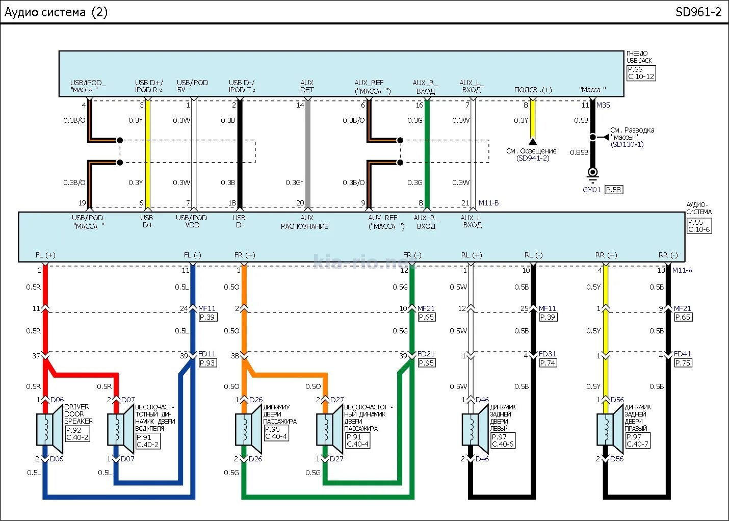Click the AUX DET pin label

(307, 86)
